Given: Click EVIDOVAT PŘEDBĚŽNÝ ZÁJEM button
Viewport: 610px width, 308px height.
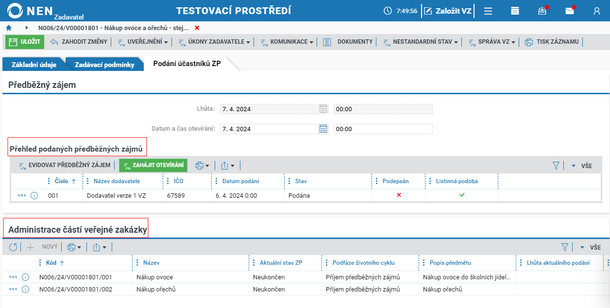Looking at the screenshot, I should click(x=65, y=166).
